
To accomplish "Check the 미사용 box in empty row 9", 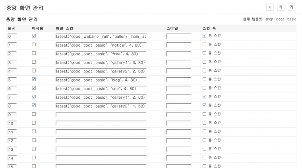I will coord(34,114).
